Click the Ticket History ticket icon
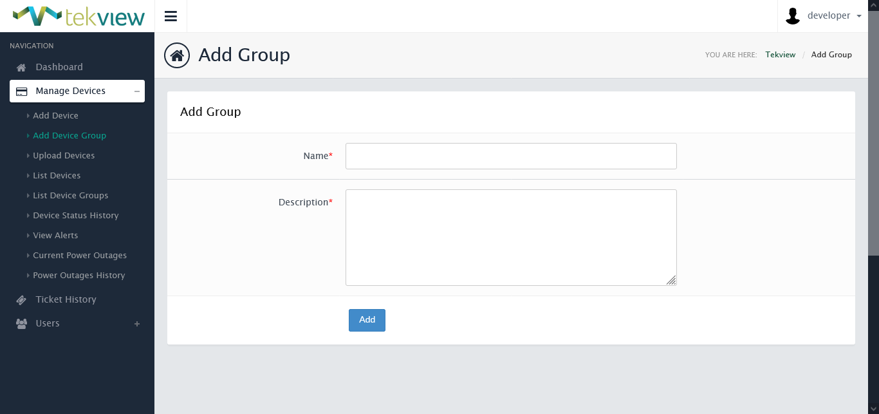This screenshot has height=414, width=879. tap(21, 300)
